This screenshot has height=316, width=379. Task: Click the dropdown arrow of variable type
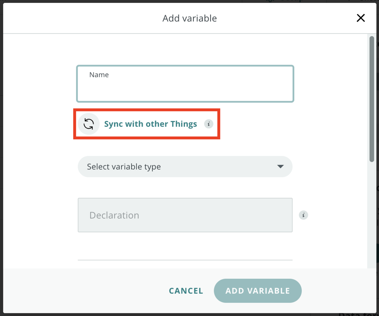pos(280,167)
